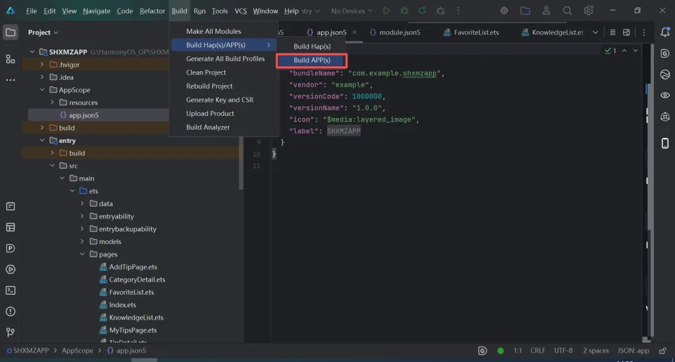Switch to the FavoriteList.ets tab
This screenshot has height=362, width=675.
471,32
